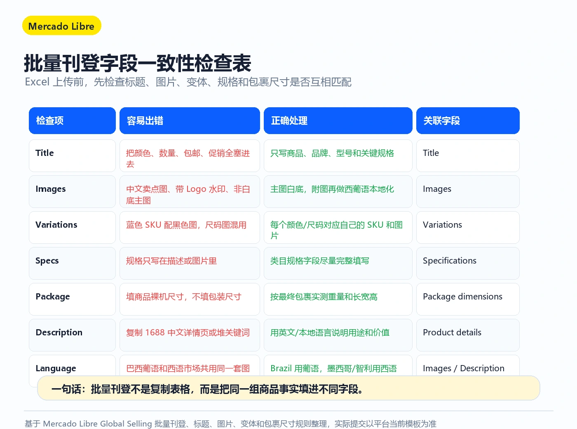Click the Images / Description cell

(468, 365)
